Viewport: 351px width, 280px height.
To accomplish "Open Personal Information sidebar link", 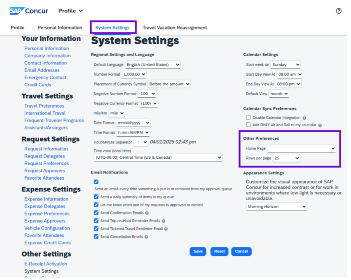I will pyautogui.click(x=47, y=49).
